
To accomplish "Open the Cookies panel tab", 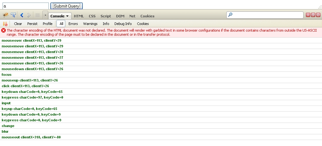I will pos(147,16).
